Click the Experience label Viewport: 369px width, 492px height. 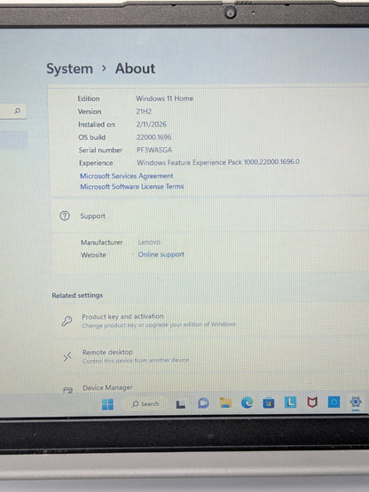coord(96,163)
